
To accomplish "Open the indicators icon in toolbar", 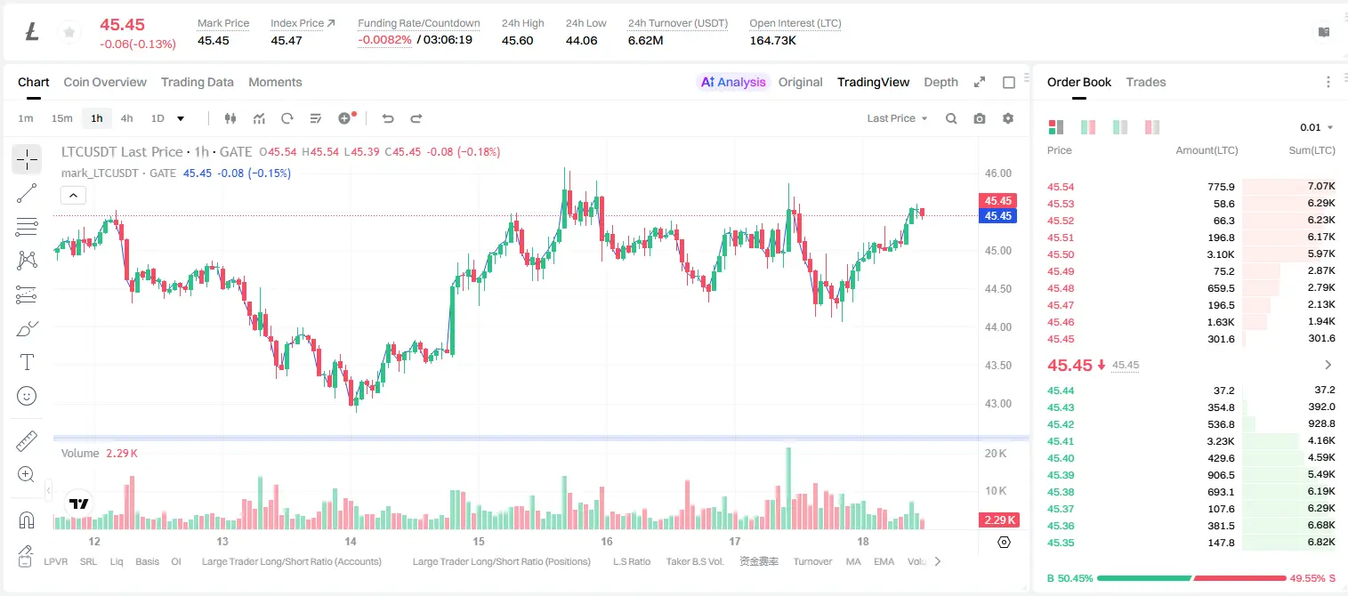I will click(259, 118).
